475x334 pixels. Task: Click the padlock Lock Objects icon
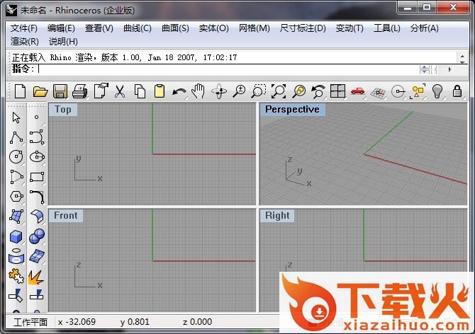click(457, 91)
